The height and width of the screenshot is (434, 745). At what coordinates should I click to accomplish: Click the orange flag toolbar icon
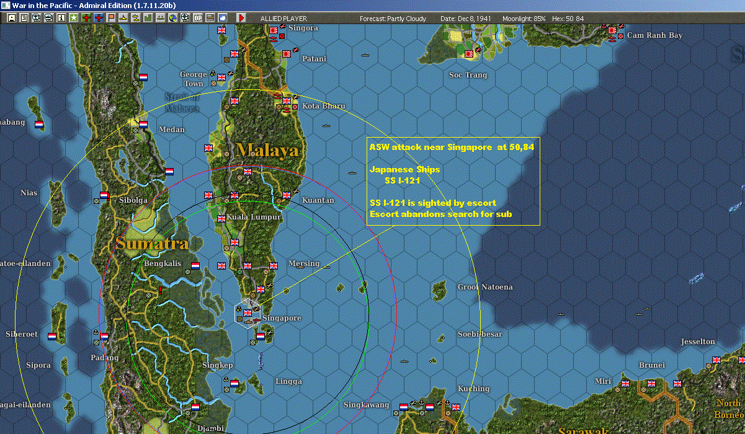tap(111, 18)
